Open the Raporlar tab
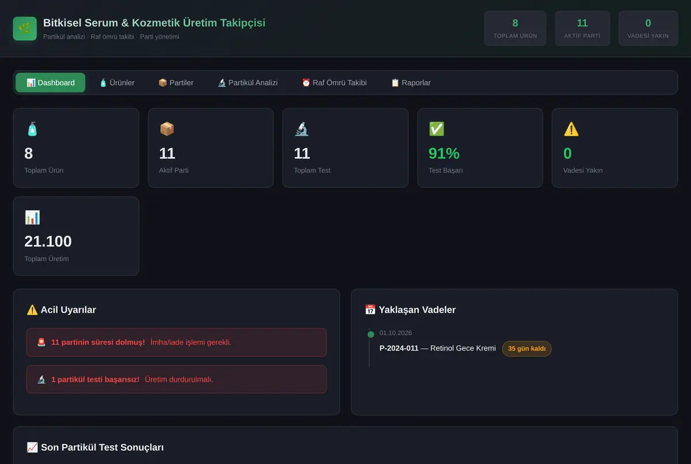 pyautogui.click(x=411, y=83)
